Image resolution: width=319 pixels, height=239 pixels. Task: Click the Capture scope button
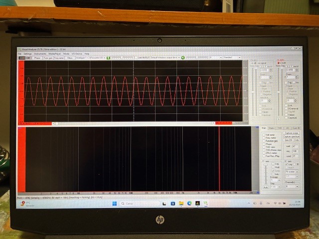pyautogui.click(x=291, y=133)
